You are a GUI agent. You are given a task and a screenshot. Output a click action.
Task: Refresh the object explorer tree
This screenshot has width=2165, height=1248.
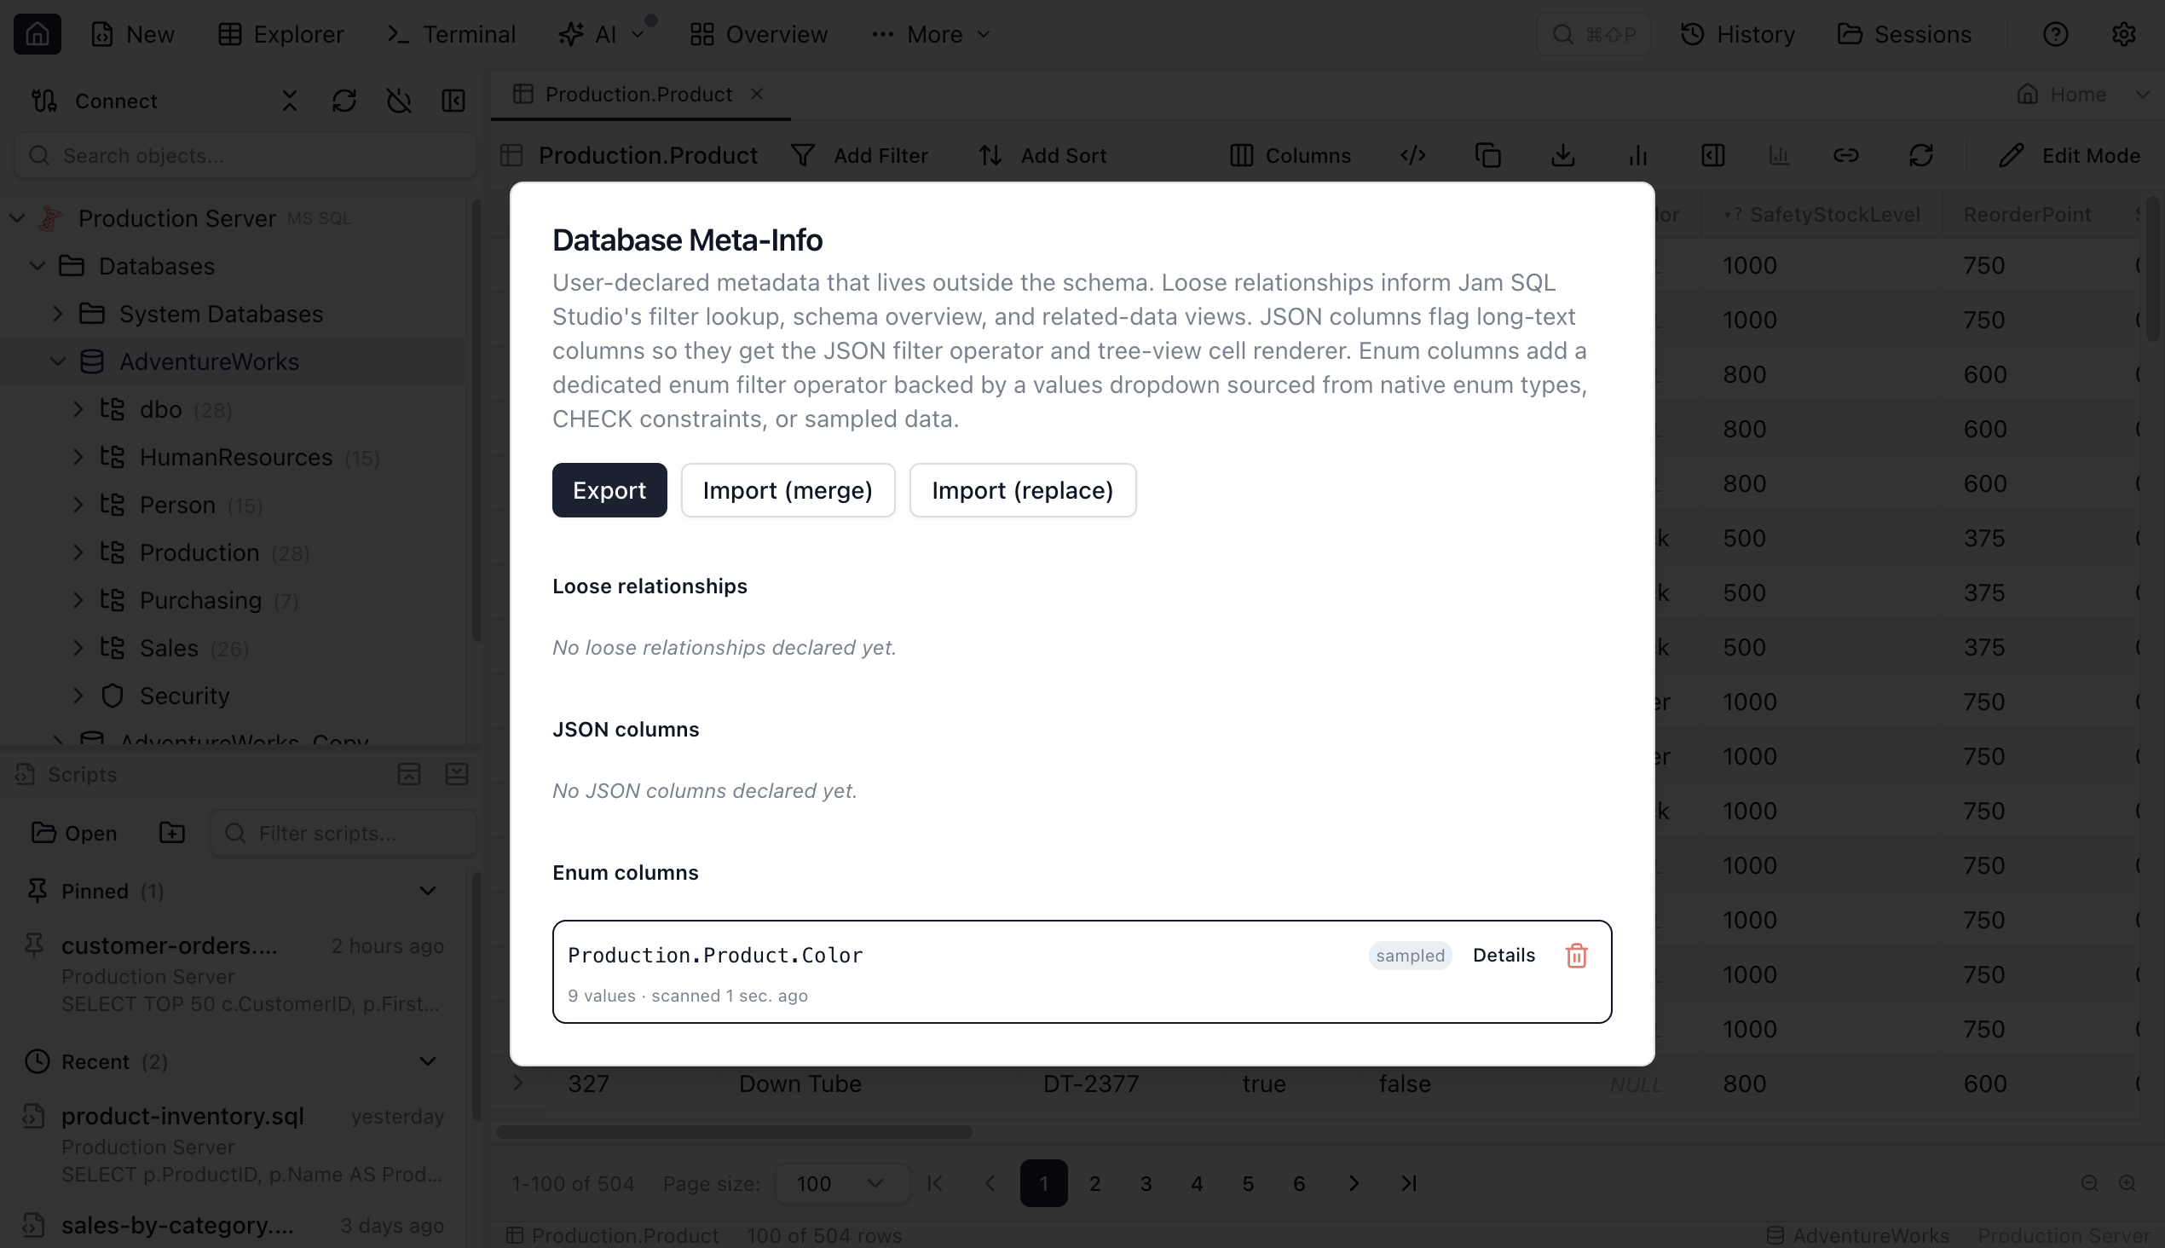tap(344, 101)
